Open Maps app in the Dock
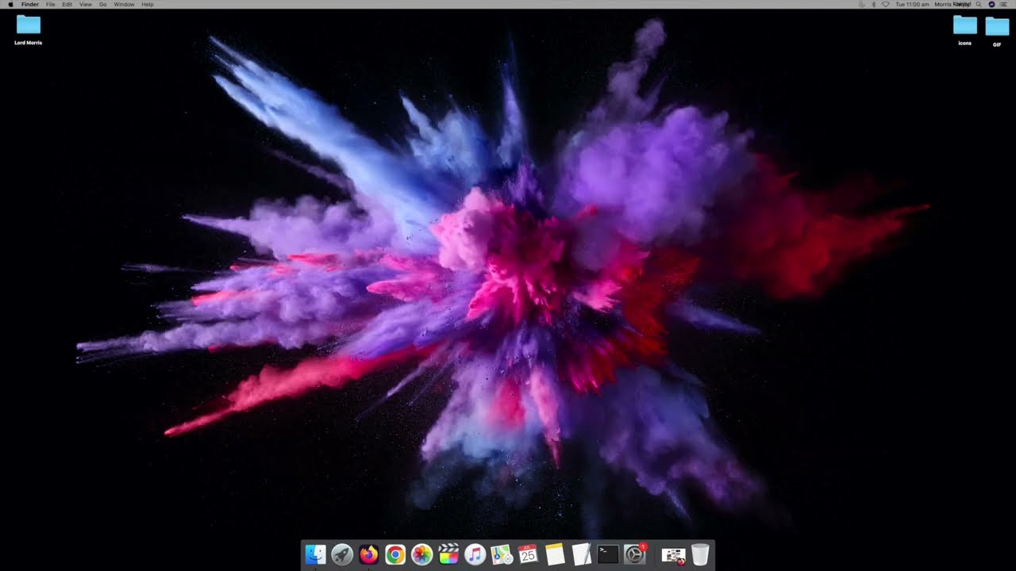The width and height of the screenshot is (1016, 571). (x=502, y=554)
